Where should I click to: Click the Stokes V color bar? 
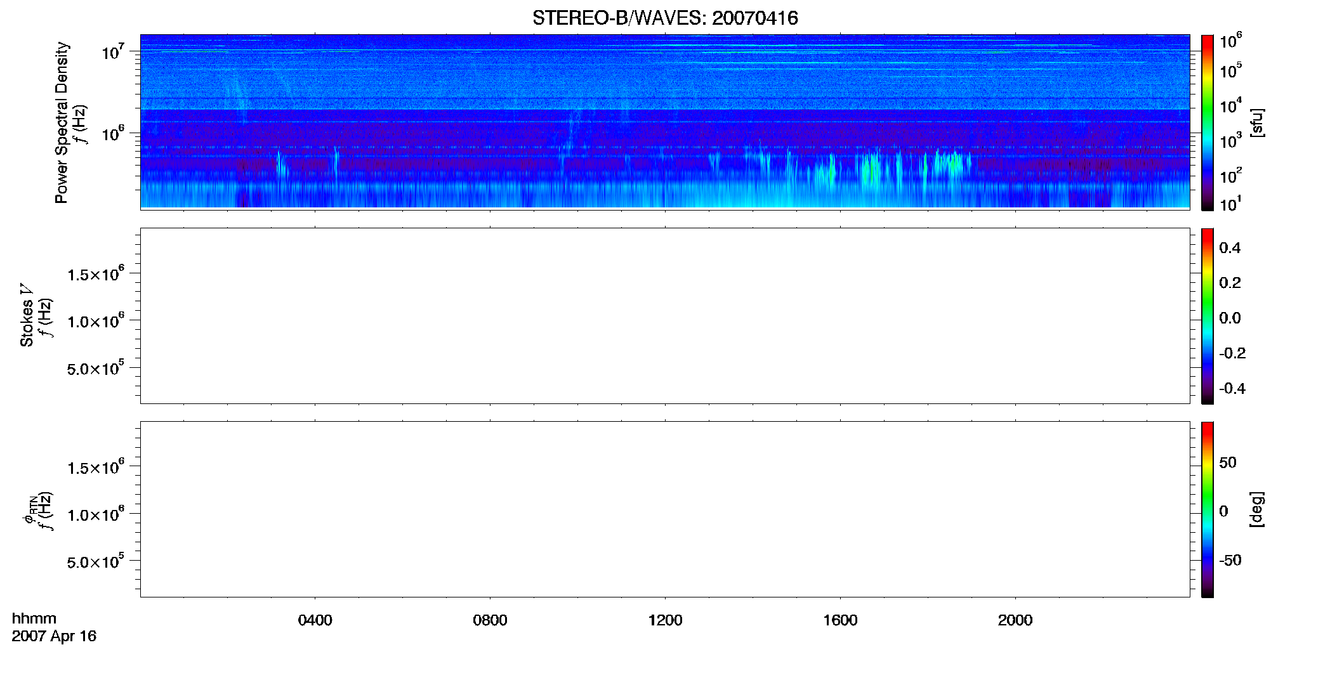pos(1207,316)
